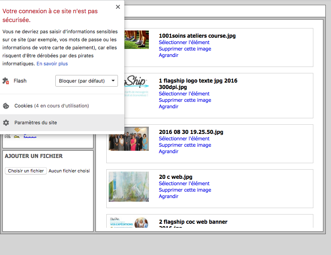Click the gear icon for site settings

(x=6, y=123)
